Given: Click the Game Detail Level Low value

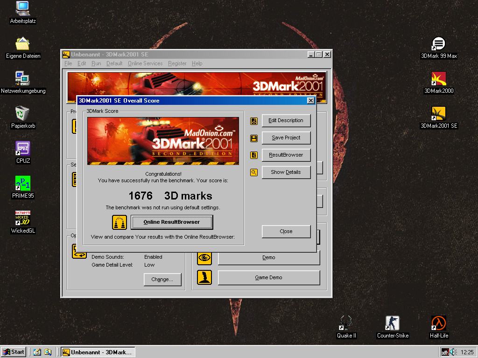Looking at the screenshot, I should [149, 265].
